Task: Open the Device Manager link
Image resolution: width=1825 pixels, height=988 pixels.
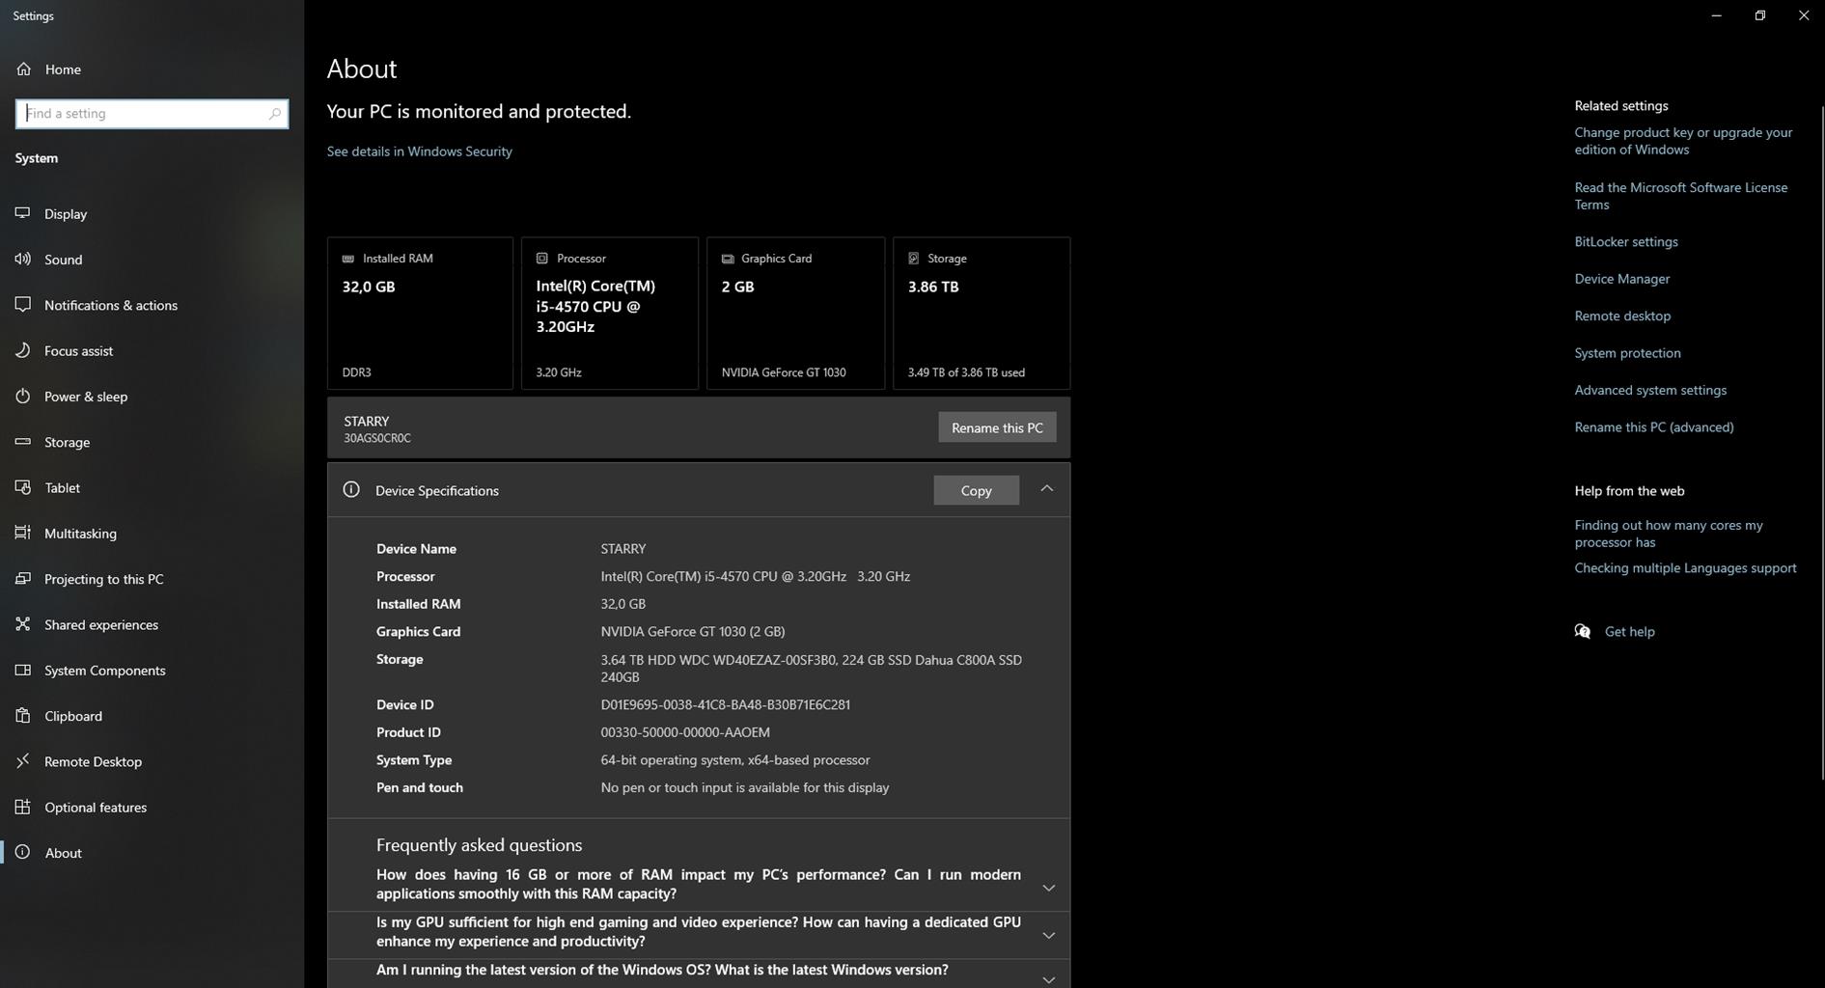Action: point(1621,279)
